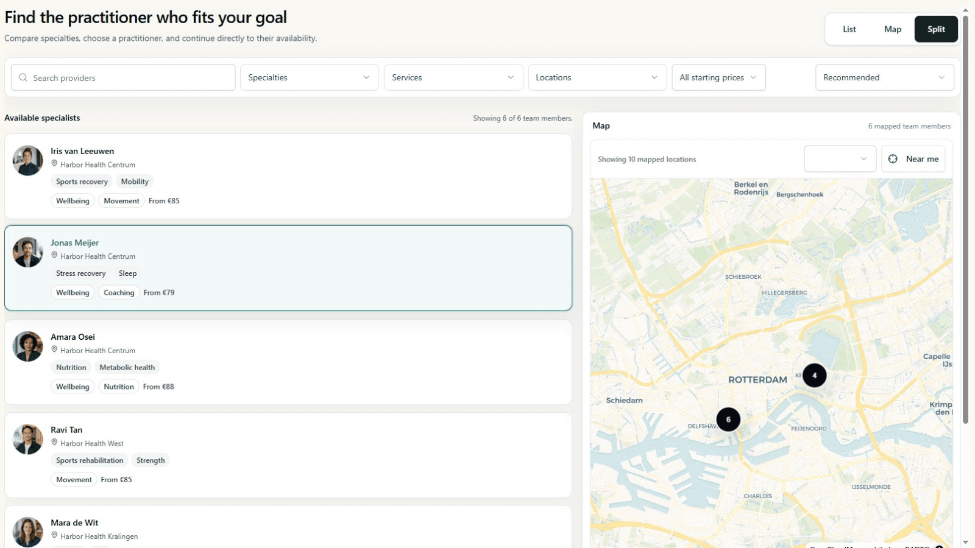This screenshot has height=548, width=975.
Task: Click 'From €88' price text
Action: pyautogui.click(x=158, y=387)
